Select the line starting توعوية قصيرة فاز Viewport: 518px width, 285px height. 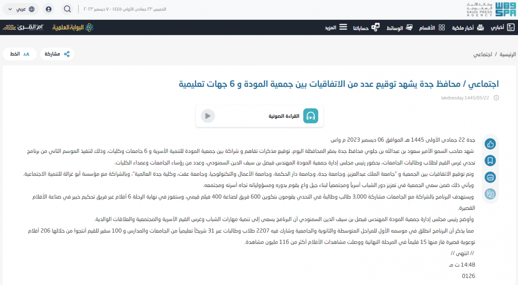(360, 242)
